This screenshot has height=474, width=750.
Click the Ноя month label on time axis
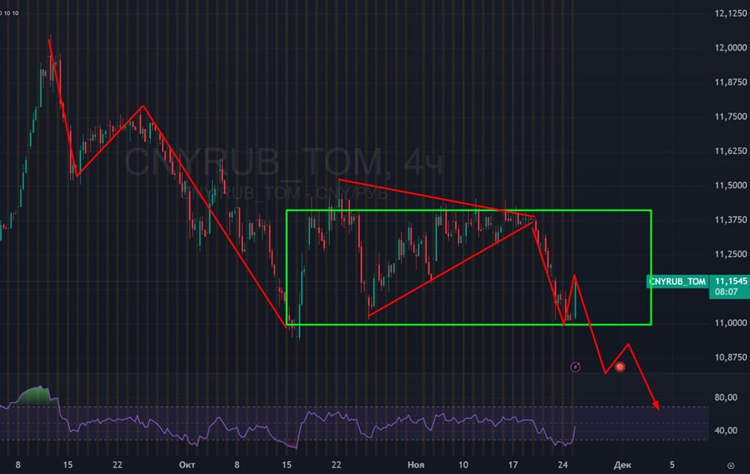pos(416,465)
